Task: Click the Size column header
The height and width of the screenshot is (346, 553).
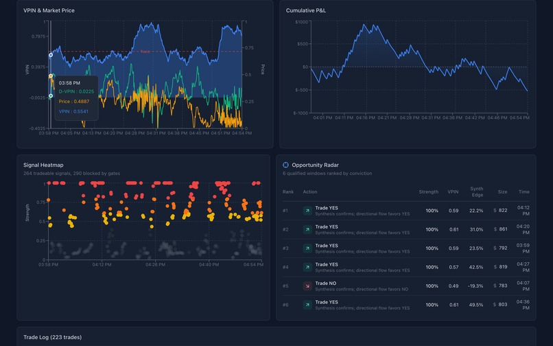Action: coord(502,192)
